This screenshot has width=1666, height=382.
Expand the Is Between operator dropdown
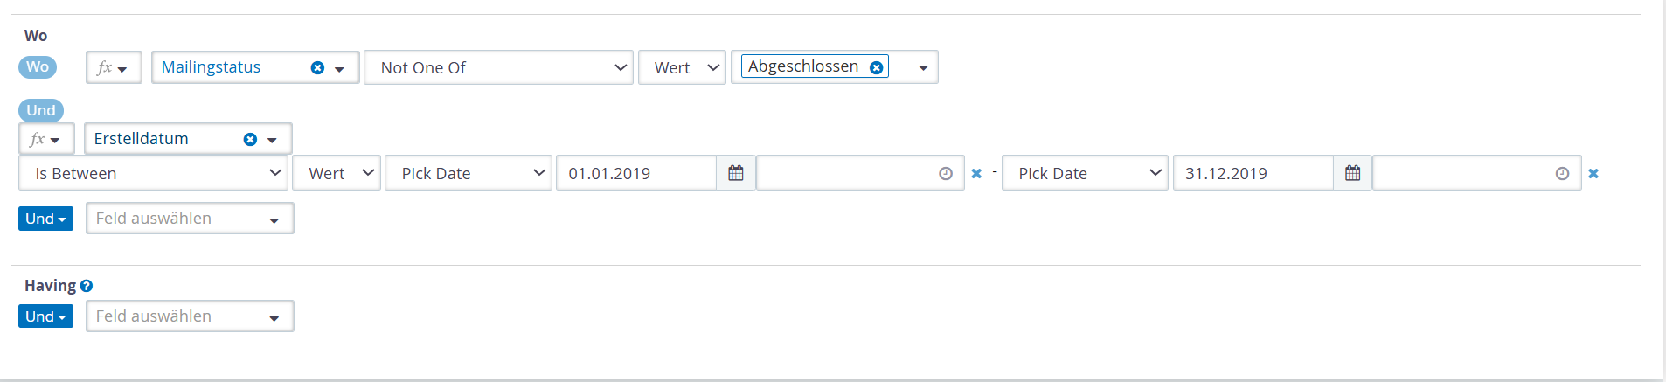pyautogui.click(x=153, y=173)
